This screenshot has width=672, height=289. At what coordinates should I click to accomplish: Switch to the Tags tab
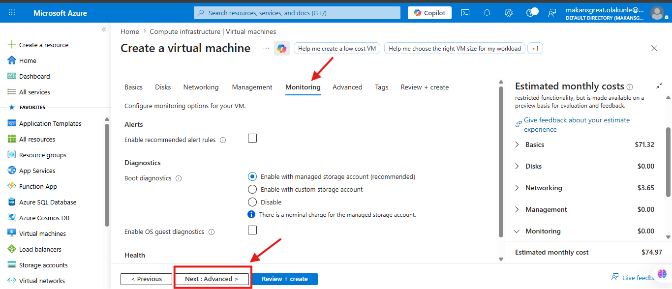[x=382, y=87]
